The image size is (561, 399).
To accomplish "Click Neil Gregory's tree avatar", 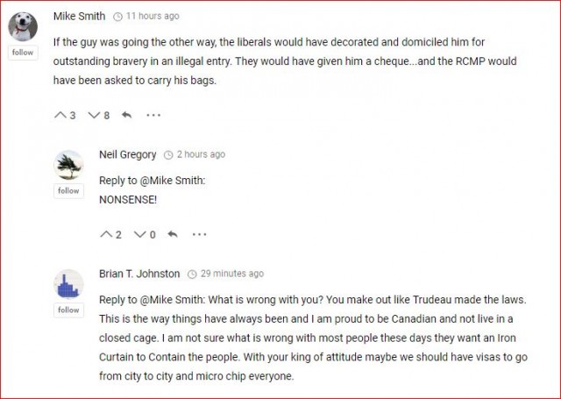I will [68, 165].
